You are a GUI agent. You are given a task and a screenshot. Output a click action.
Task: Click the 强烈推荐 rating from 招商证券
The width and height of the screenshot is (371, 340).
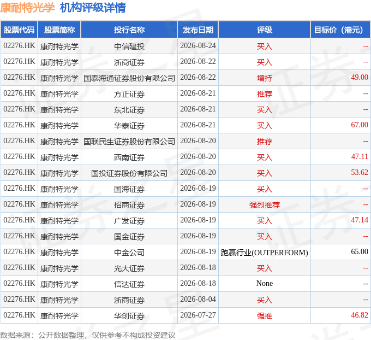click(x=264, y=205)
